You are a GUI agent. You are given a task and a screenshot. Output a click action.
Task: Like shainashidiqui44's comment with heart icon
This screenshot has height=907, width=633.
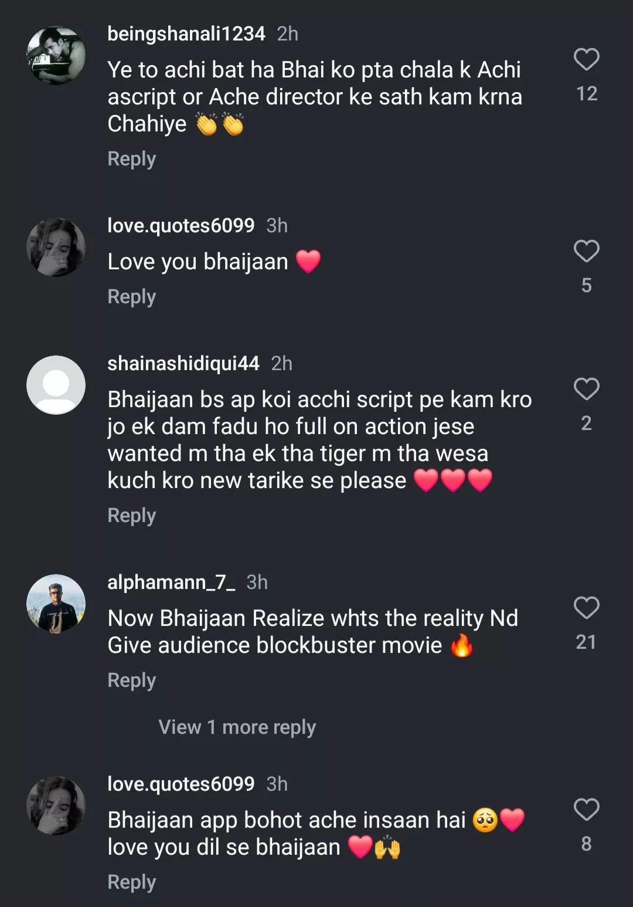tap(586, 389)
